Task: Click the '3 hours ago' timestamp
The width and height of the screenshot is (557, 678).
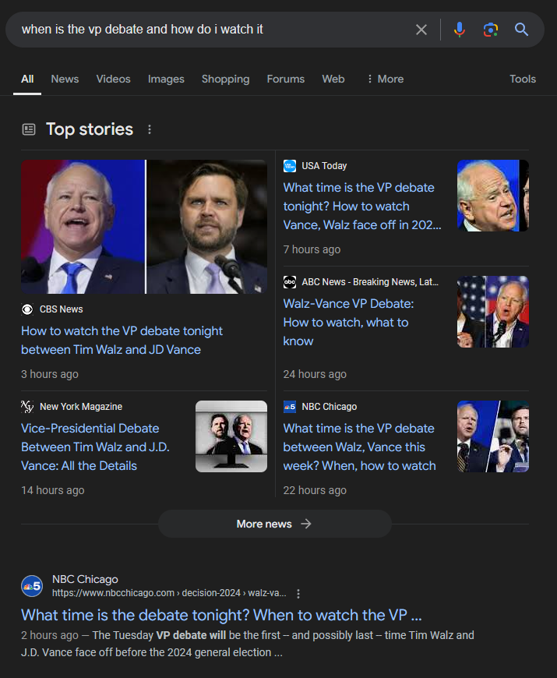Action: coord(50,374)
